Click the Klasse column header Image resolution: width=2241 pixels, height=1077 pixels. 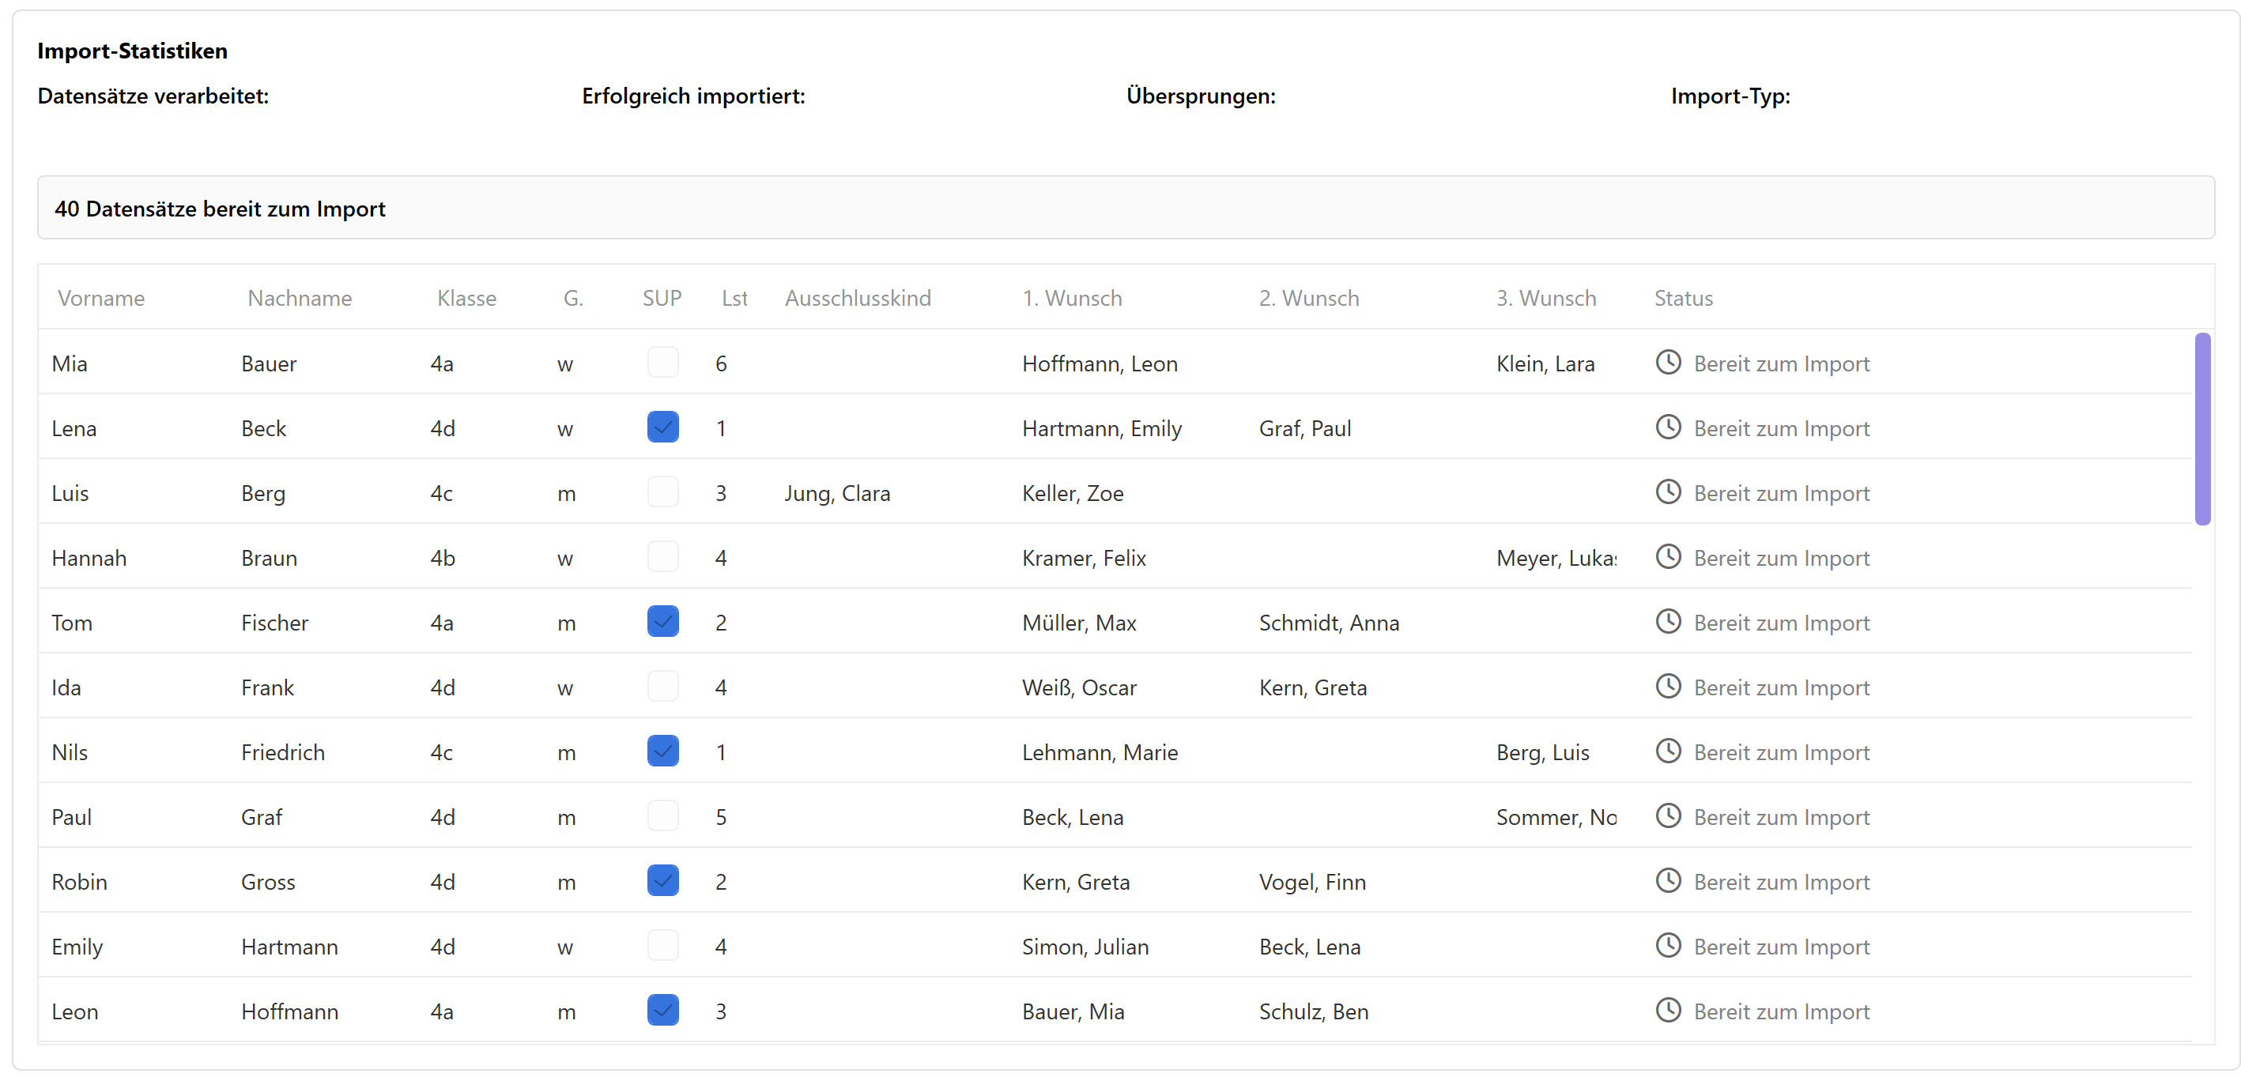[466, 299]
